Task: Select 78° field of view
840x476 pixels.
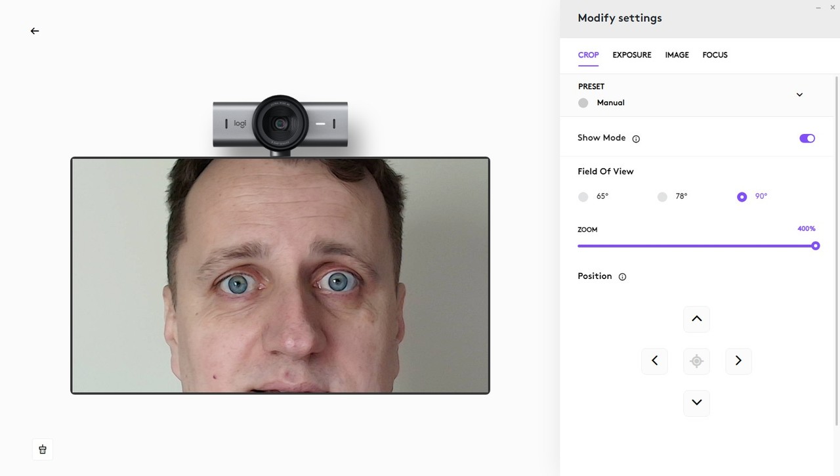Action: pyautogui.click(x=662, y=197)
